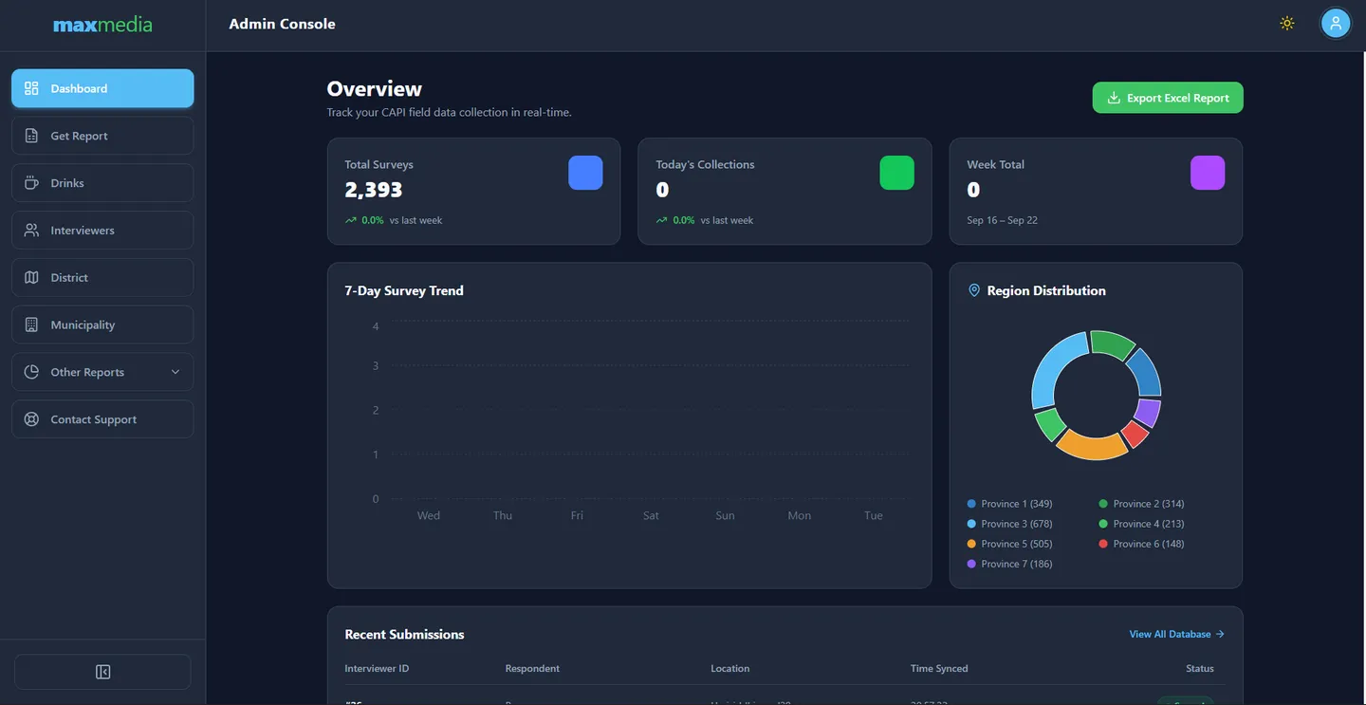Click the Sun label on trend chart

coord(725,516)
